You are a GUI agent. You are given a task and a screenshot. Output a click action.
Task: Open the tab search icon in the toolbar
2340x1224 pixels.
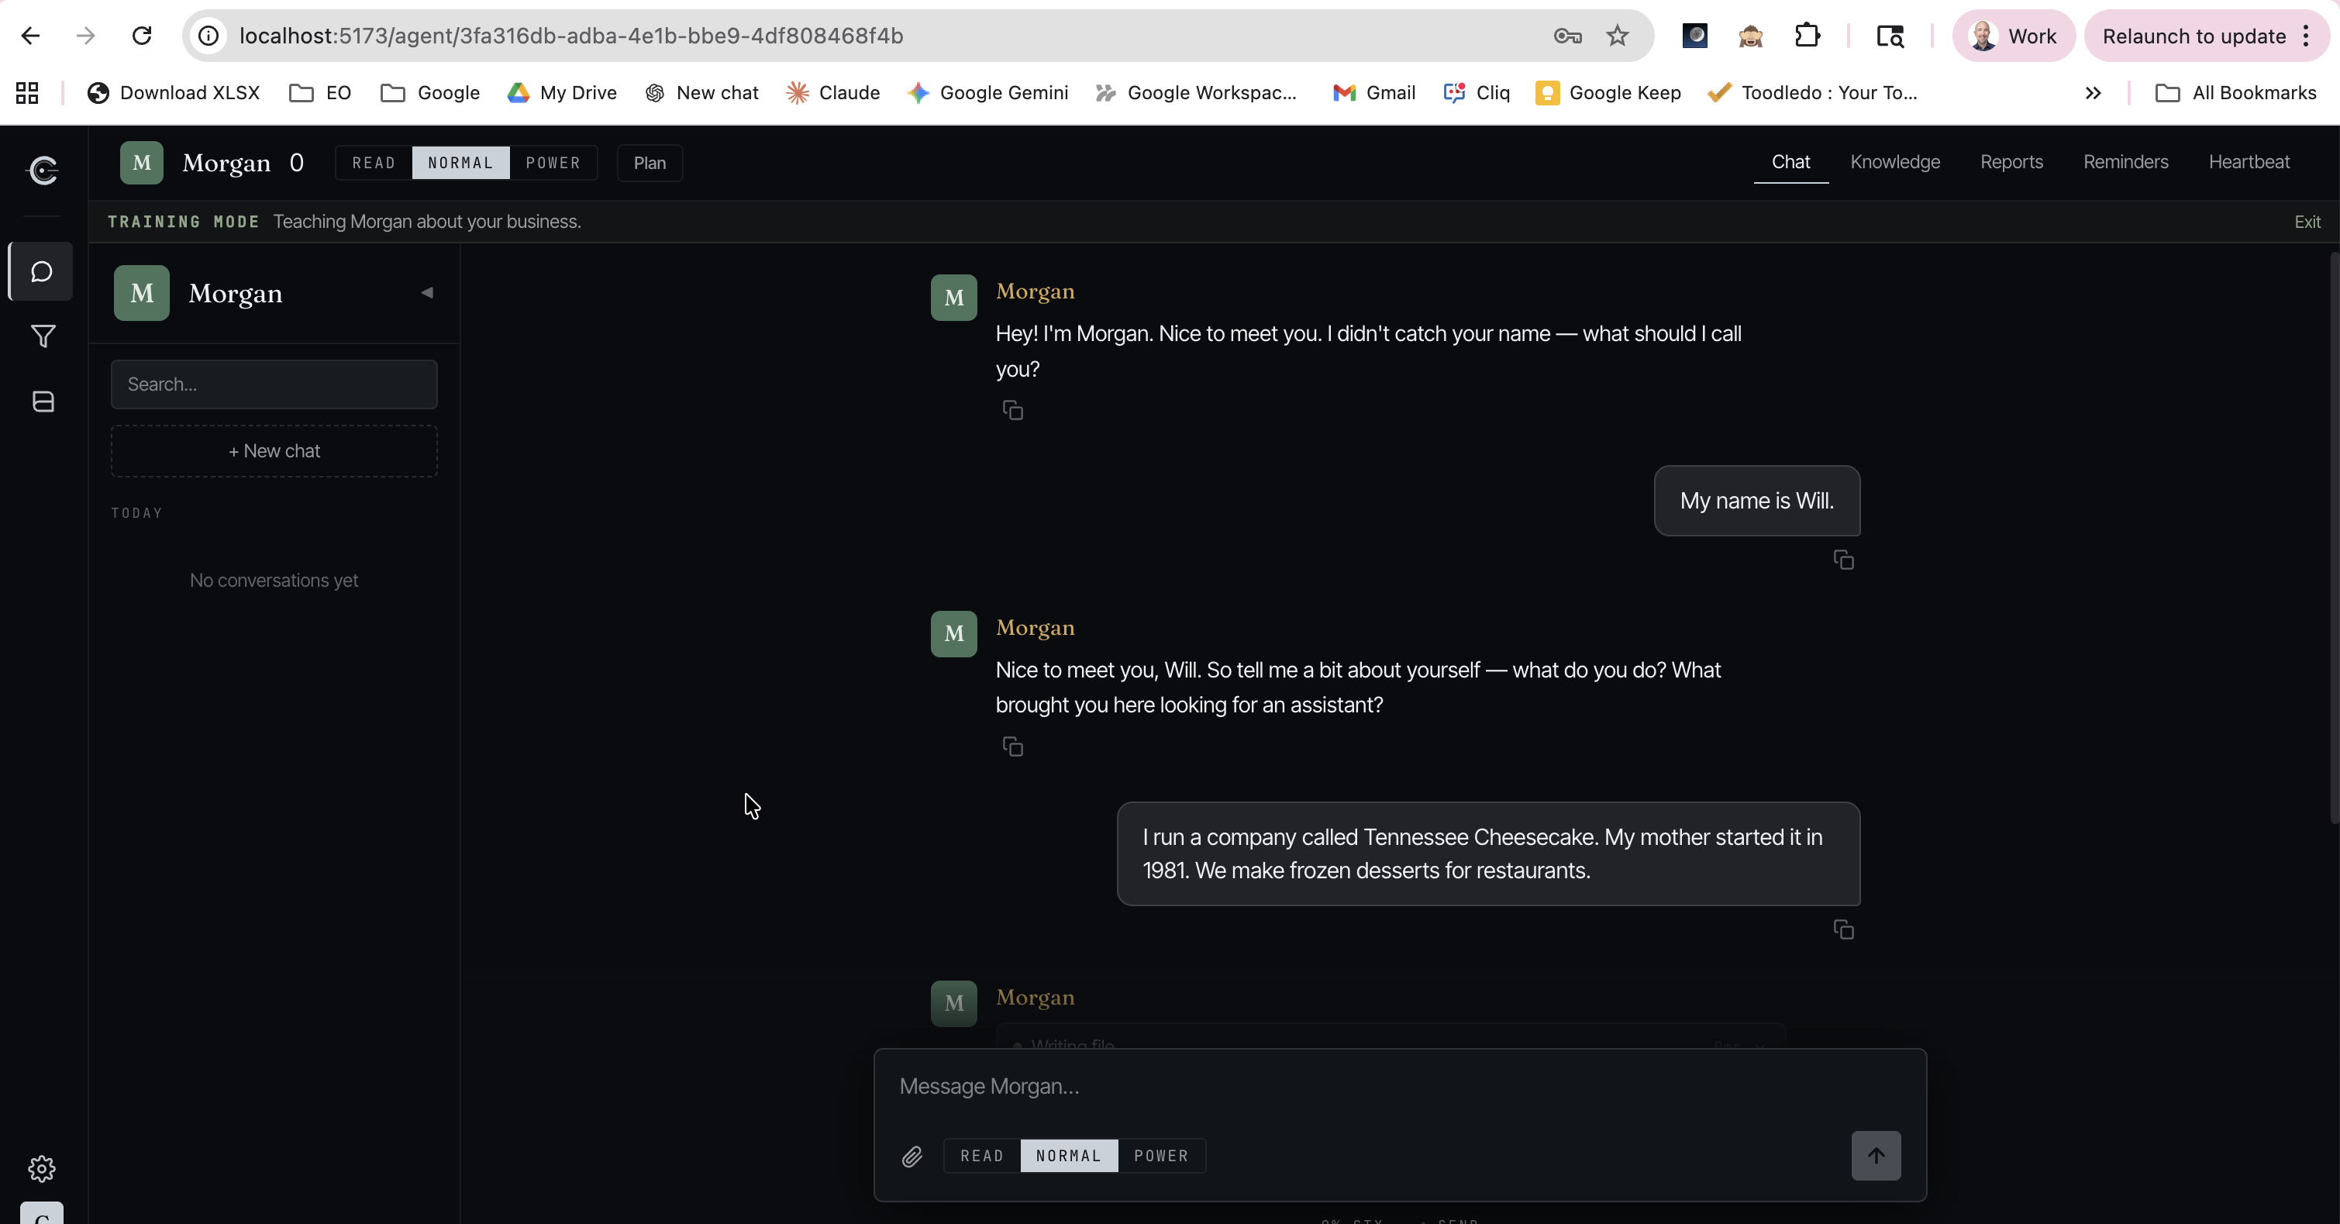pyautogui.click(x=1890, y=36)
